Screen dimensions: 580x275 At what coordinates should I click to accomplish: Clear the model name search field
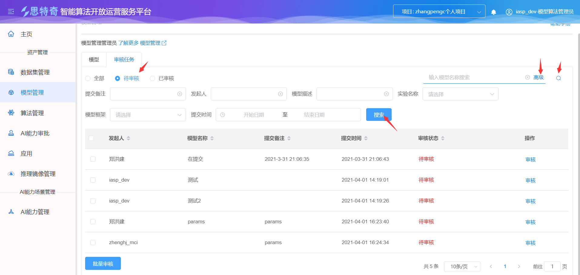(527, 77)
